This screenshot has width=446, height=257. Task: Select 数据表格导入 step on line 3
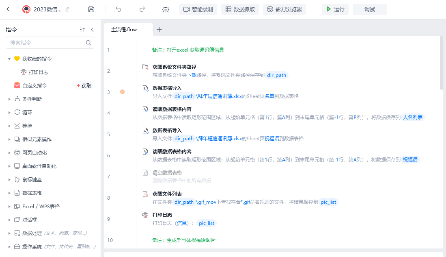tap(167, 88)
